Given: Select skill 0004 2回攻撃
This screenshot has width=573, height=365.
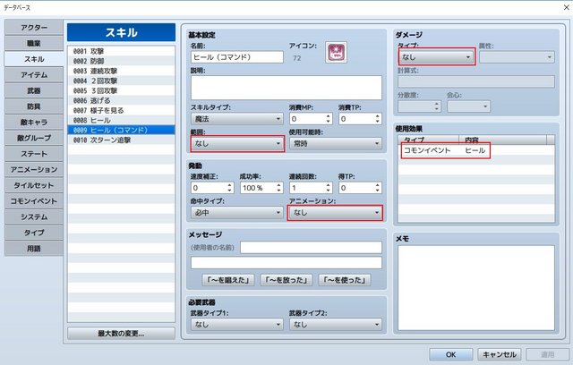Looking at the screenshot, I should [121, 81].
